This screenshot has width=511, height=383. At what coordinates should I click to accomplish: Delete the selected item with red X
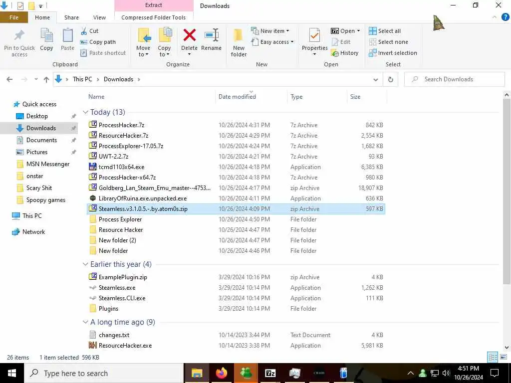(x=189, y=40)
